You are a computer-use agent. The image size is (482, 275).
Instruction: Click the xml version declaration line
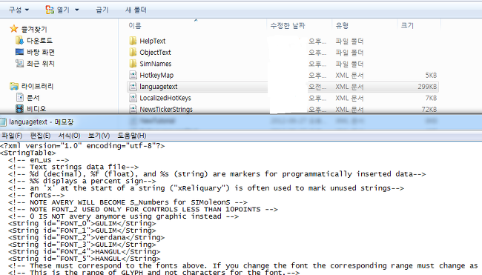pos(82,145)
